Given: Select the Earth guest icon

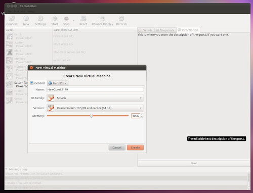Looking at the screenshot, I should [9, 36].
